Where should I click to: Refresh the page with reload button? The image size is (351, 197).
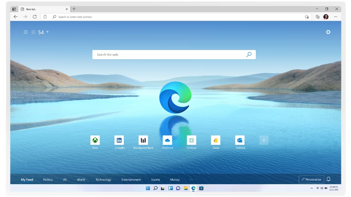coord(34,17)
